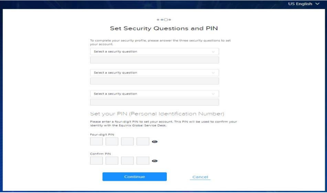Viewport: 327px width, 193px height.
Task: Click the Cancel link
Action: pos(200,177)
